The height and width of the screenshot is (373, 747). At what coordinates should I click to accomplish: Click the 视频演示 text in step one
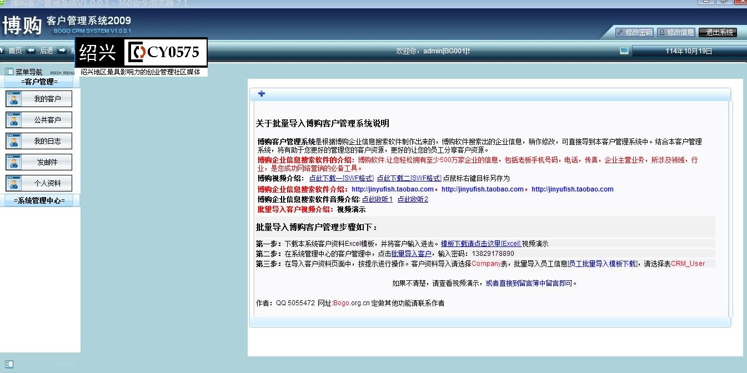pyautogui.click(x=535, y=244)
